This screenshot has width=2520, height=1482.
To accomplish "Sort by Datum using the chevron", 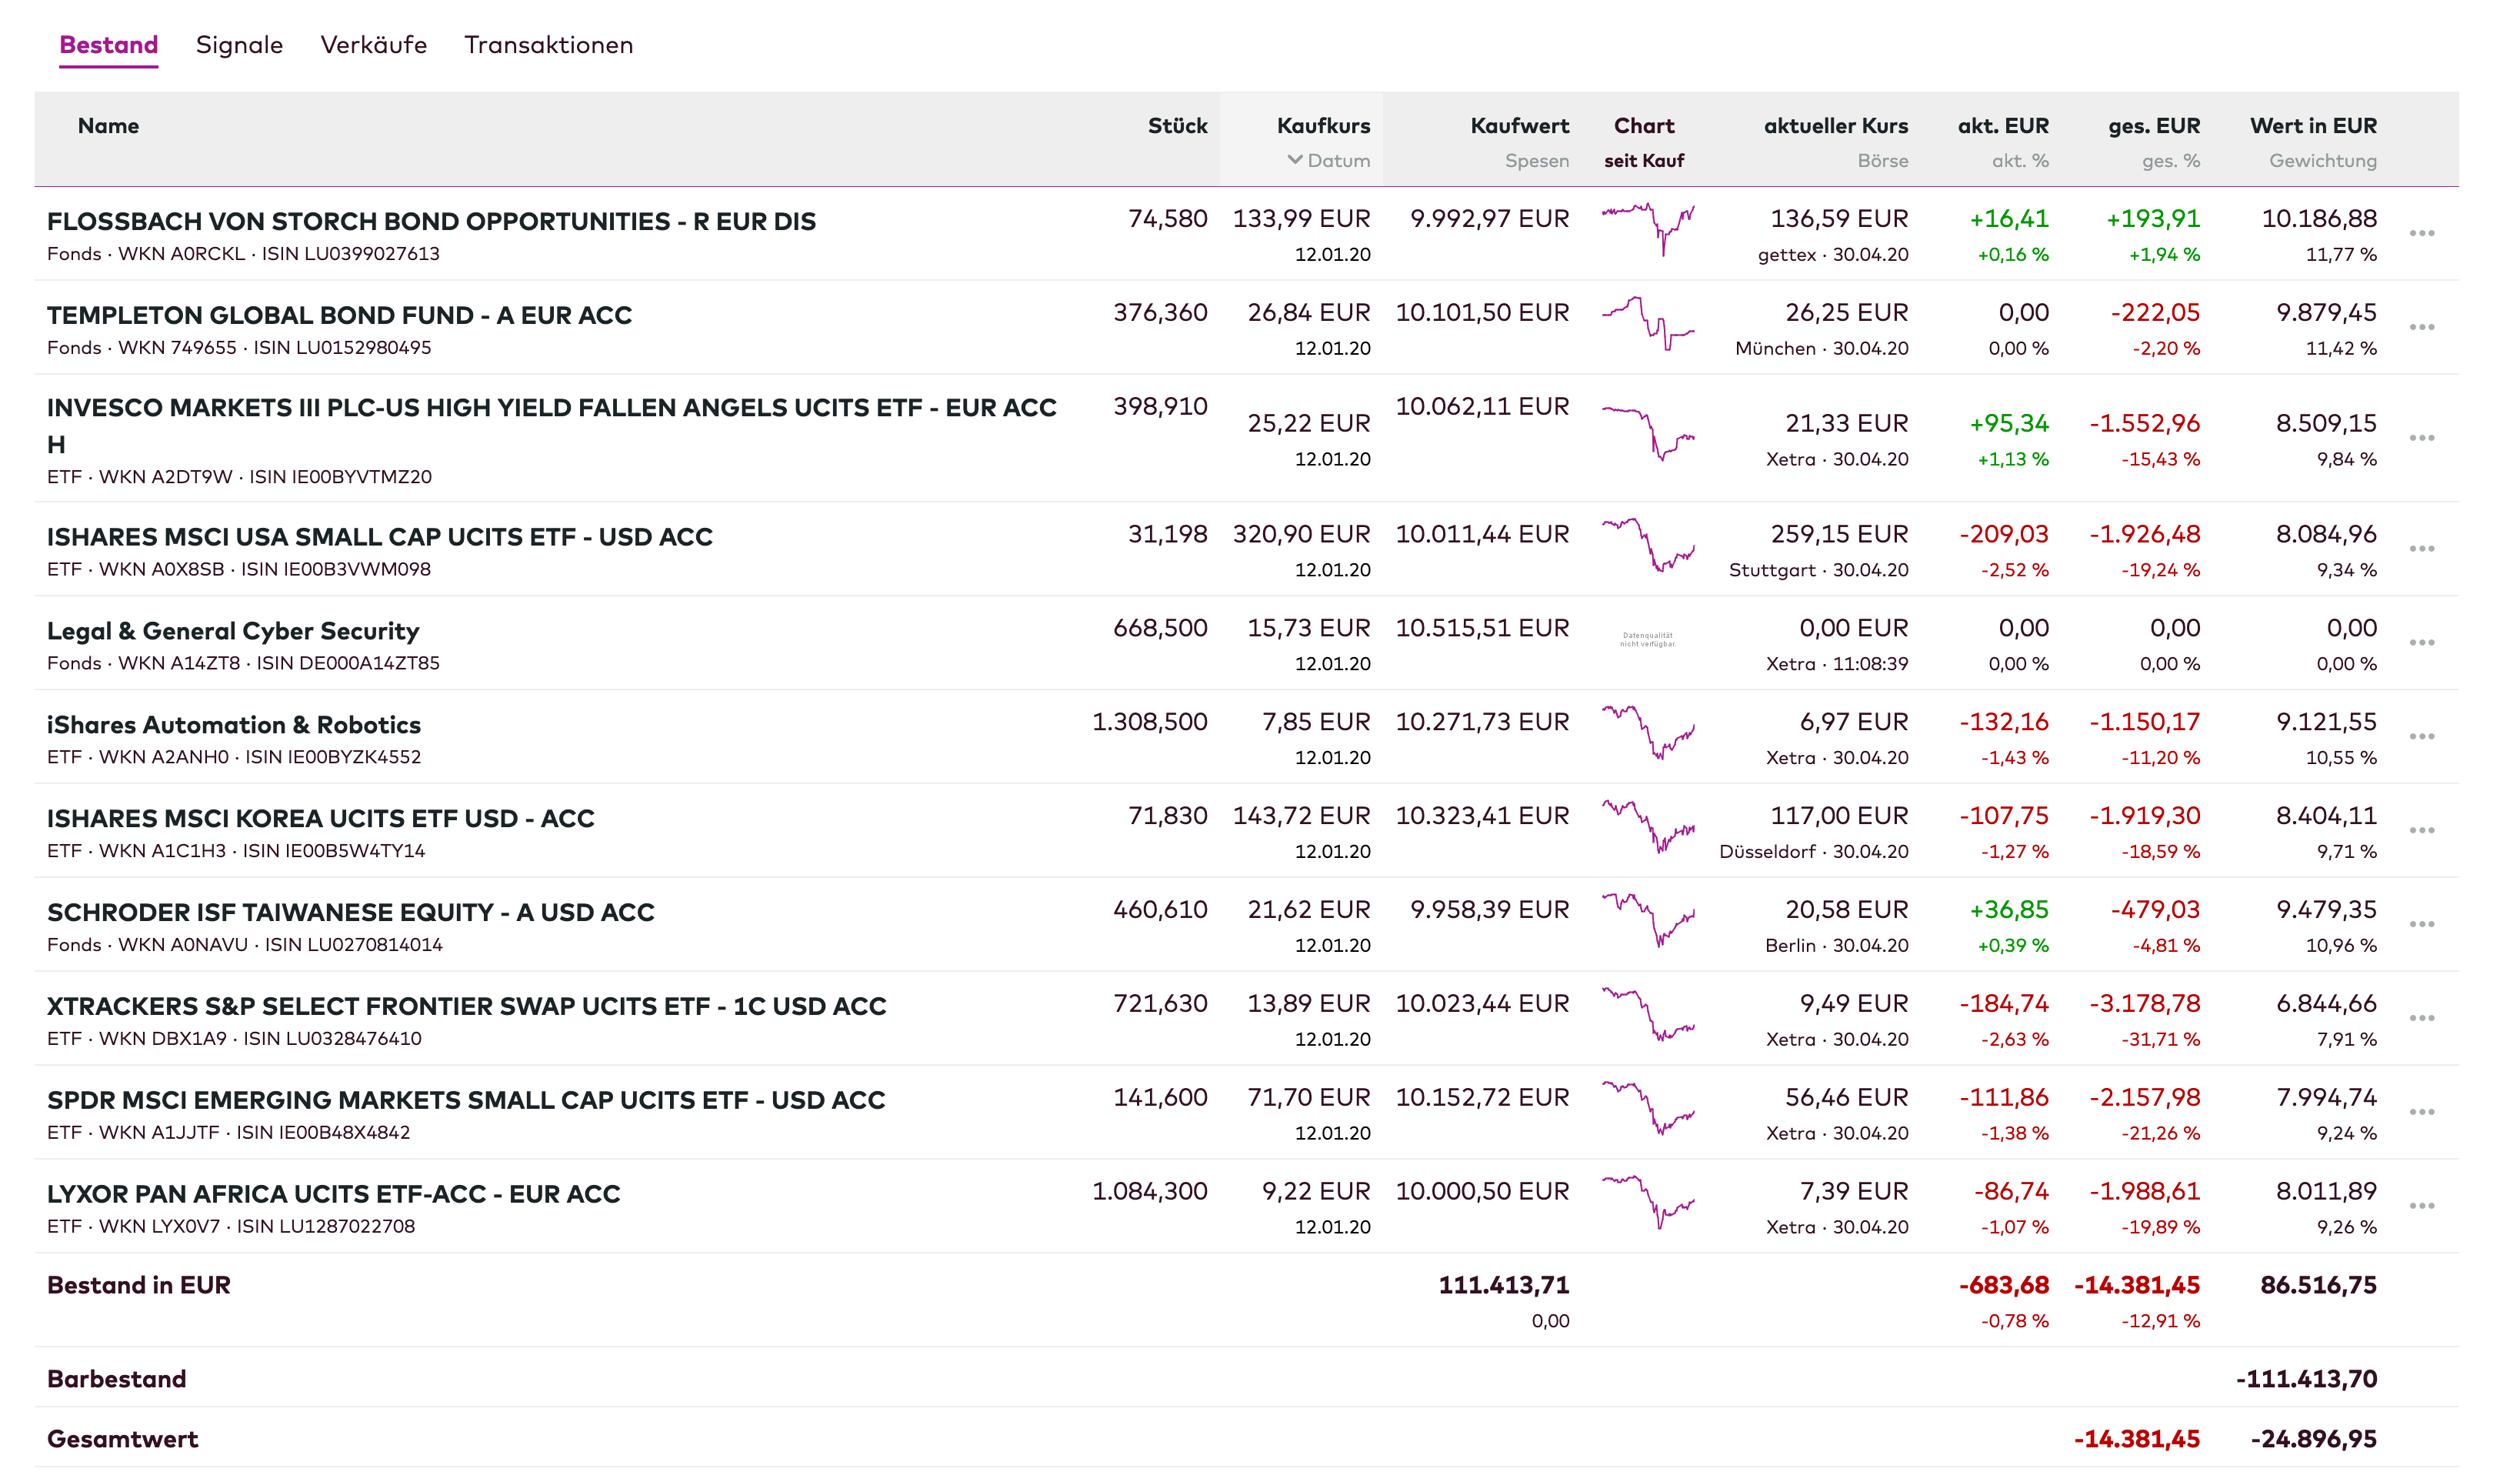I will click(x=1295, y=160).
